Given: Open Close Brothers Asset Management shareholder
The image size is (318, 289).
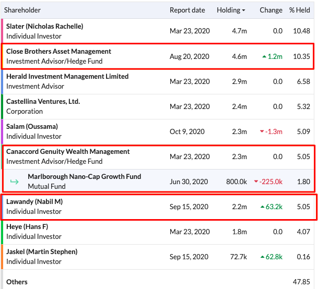Looking at the screenshot, I should pyautogui.click(x=58, y=52).
